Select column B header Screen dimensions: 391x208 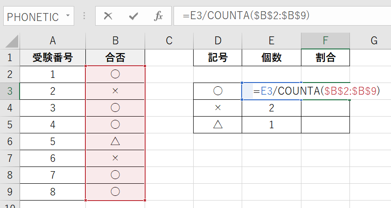pyautogui.click(x=115, y=41)
